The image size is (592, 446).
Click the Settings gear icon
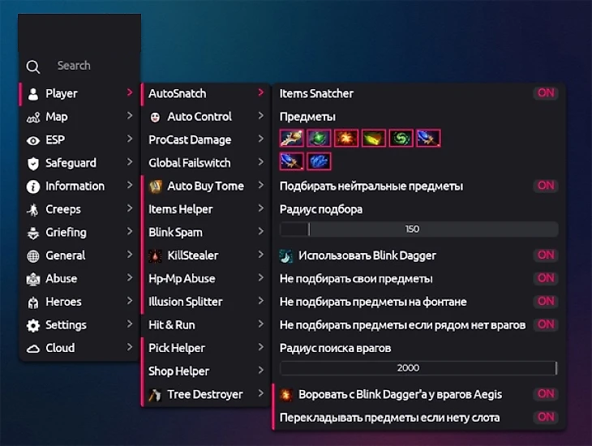pyautogui.click(x=33, y=325)
